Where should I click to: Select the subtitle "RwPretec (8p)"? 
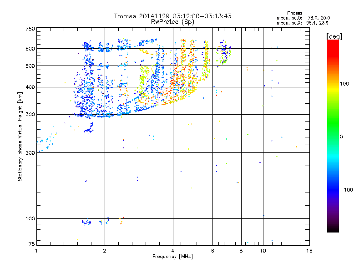172,22
